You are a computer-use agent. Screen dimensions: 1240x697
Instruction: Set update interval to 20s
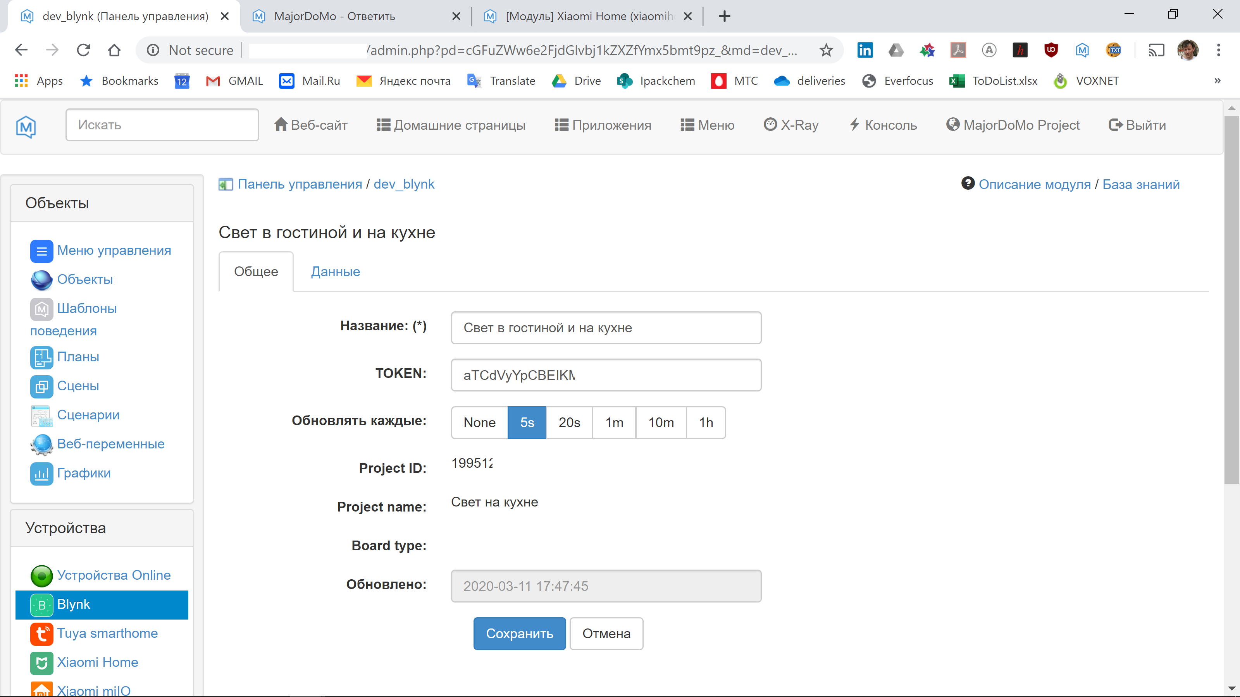pos(569,422)
